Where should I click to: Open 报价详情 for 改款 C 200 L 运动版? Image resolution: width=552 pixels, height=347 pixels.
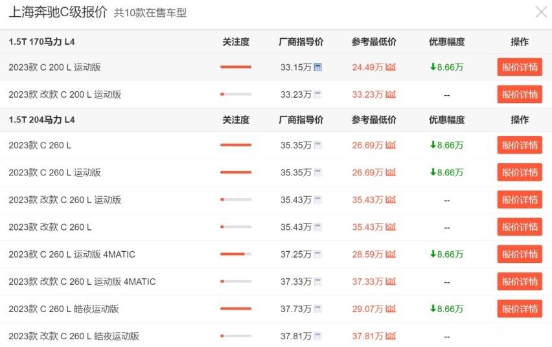520,95
